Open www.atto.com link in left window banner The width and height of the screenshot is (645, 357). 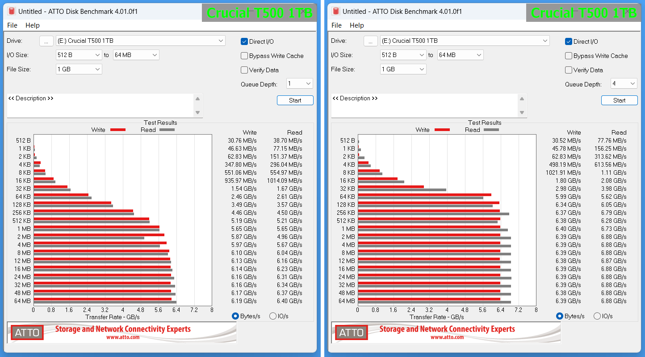[123, 337]
